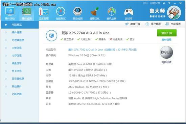Select 硬件健康 in the sidebar
The image size is (186, 124).
pos(17,32)
